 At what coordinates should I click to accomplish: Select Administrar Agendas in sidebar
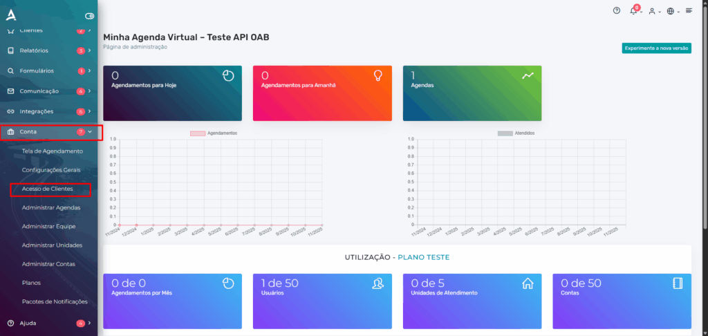click(50, 207)
